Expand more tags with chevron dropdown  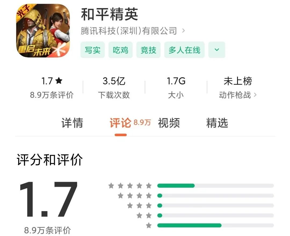point(217,50)
